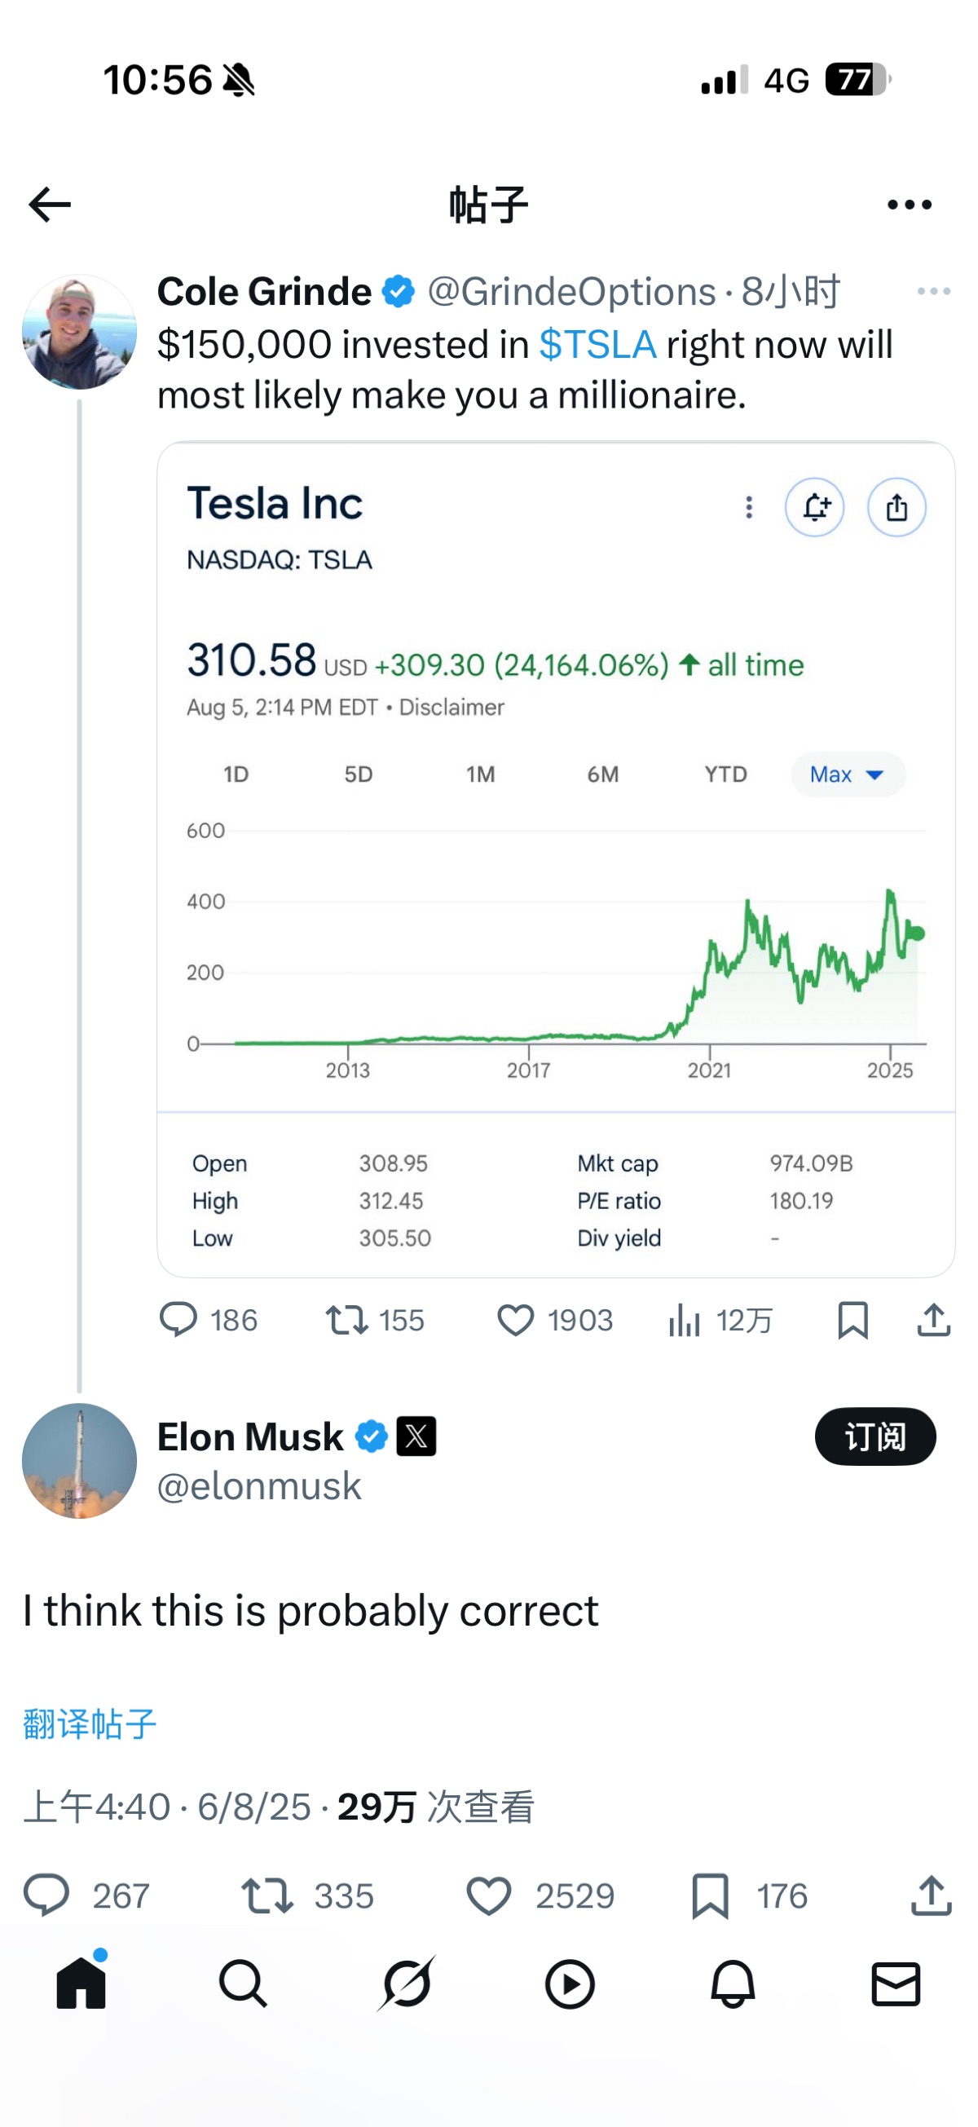Open Grok from bottom navigation
The image size is (978, 2127).
pyautogui.click(x=406, y=1984)
